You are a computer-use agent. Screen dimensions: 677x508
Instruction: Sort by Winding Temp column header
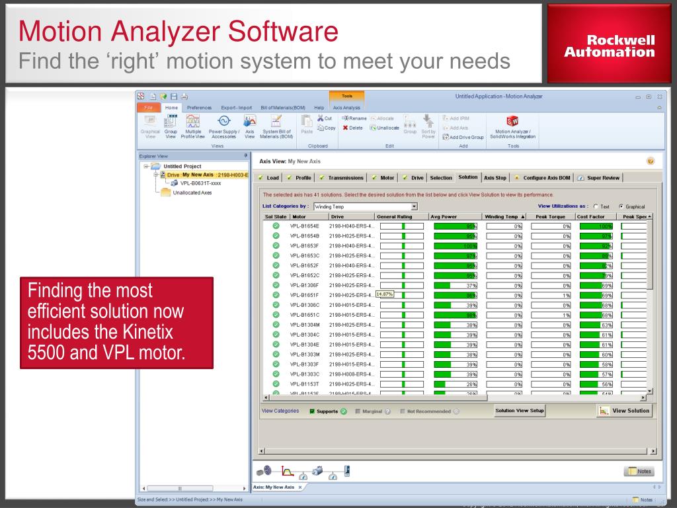(504, 216)
